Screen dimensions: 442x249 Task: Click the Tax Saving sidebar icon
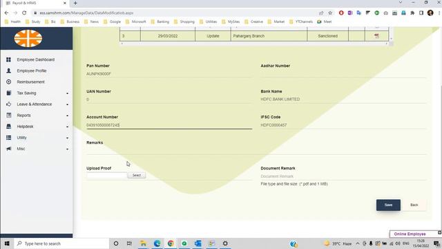[9, 93]
